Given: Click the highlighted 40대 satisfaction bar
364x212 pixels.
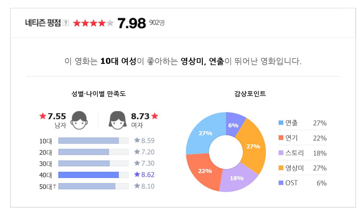Looking at the screenshot, I should [93, 175].
